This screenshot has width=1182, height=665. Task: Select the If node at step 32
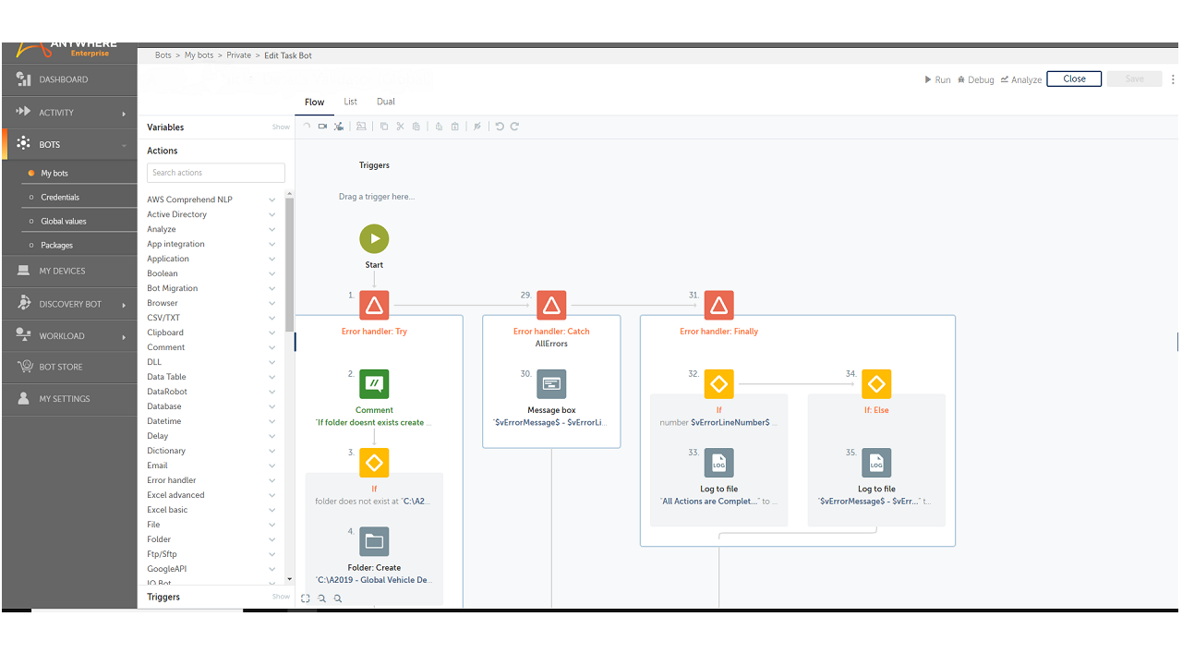(718, 384)
